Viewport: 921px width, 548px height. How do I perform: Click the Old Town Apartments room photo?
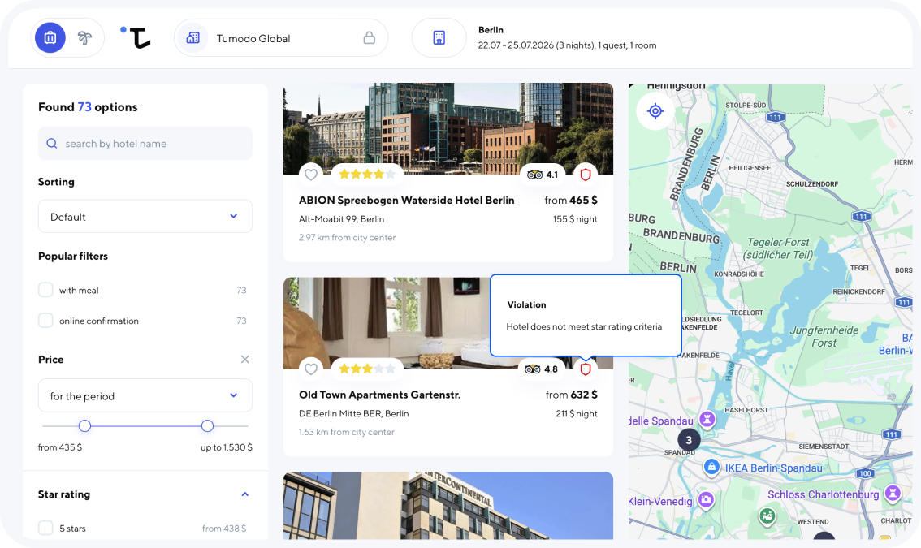tap(387, 323)
